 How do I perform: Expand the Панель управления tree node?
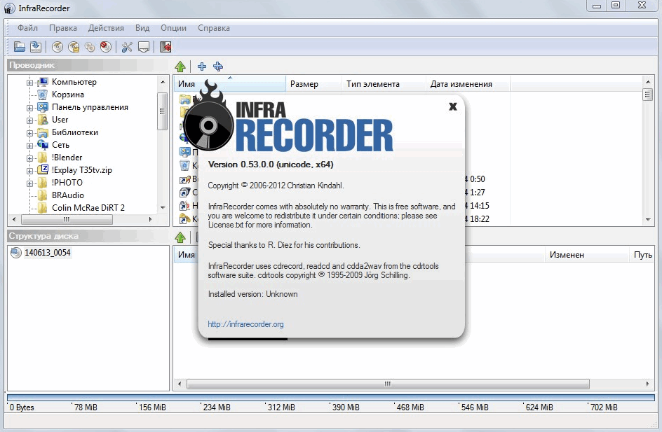tap(29, 108)
